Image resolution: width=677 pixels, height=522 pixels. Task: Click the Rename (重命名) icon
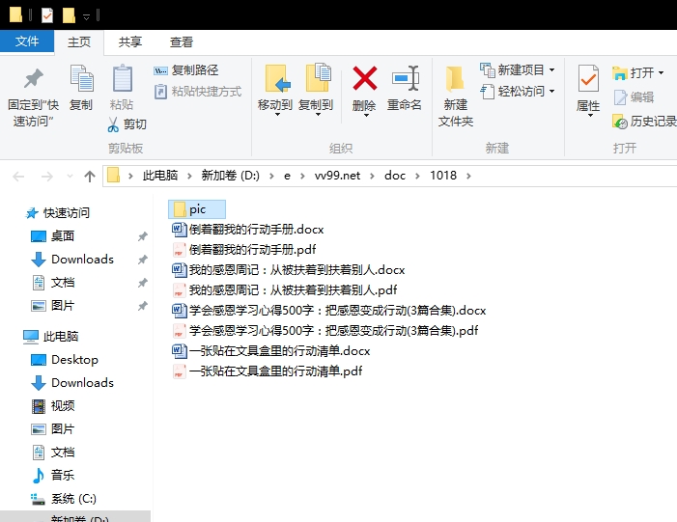pos(405,78)
